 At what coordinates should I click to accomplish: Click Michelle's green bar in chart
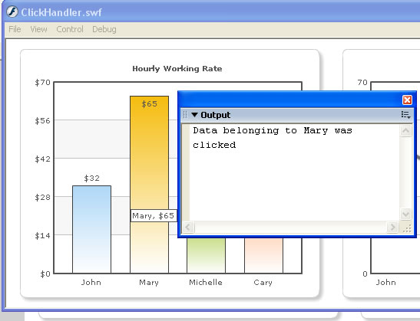click(206, 255)
